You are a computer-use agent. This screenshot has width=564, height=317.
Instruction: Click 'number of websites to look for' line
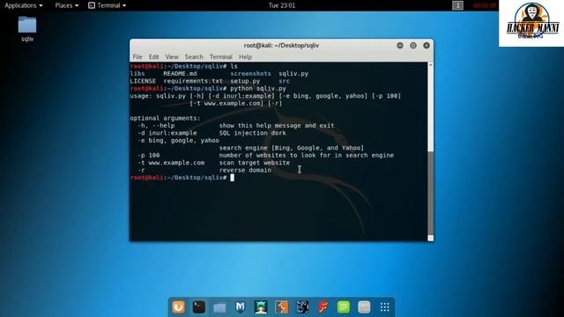[307, 155]
